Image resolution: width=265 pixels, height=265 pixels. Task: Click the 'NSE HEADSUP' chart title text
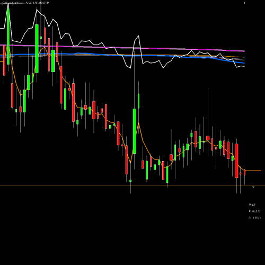pyautogui.click(x=37, y=3)
